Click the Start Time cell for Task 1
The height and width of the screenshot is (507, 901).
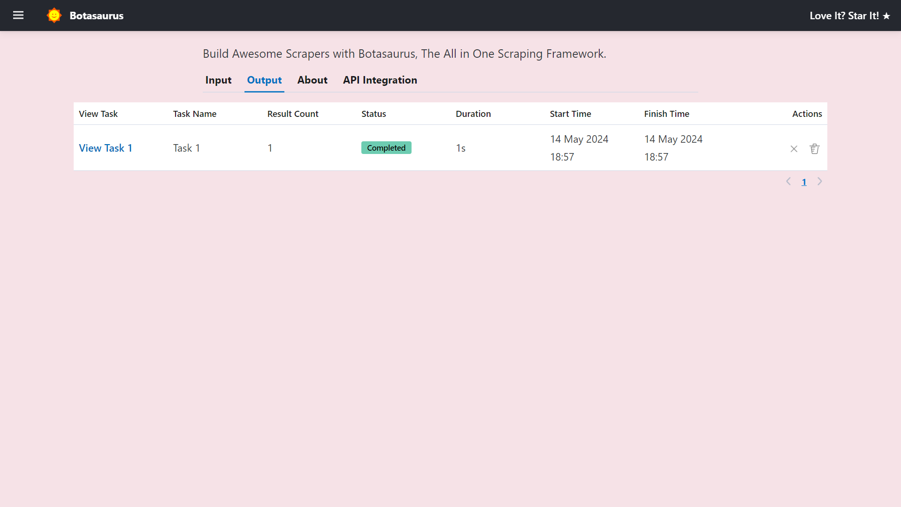(x=579, y=147)
